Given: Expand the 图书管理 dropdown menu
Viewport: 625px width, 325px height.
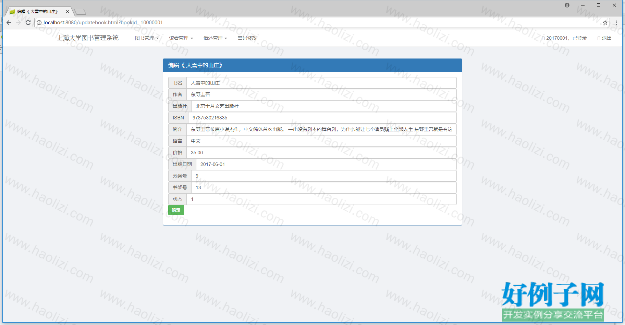Looking at the screenshot, I should (147, 38).
